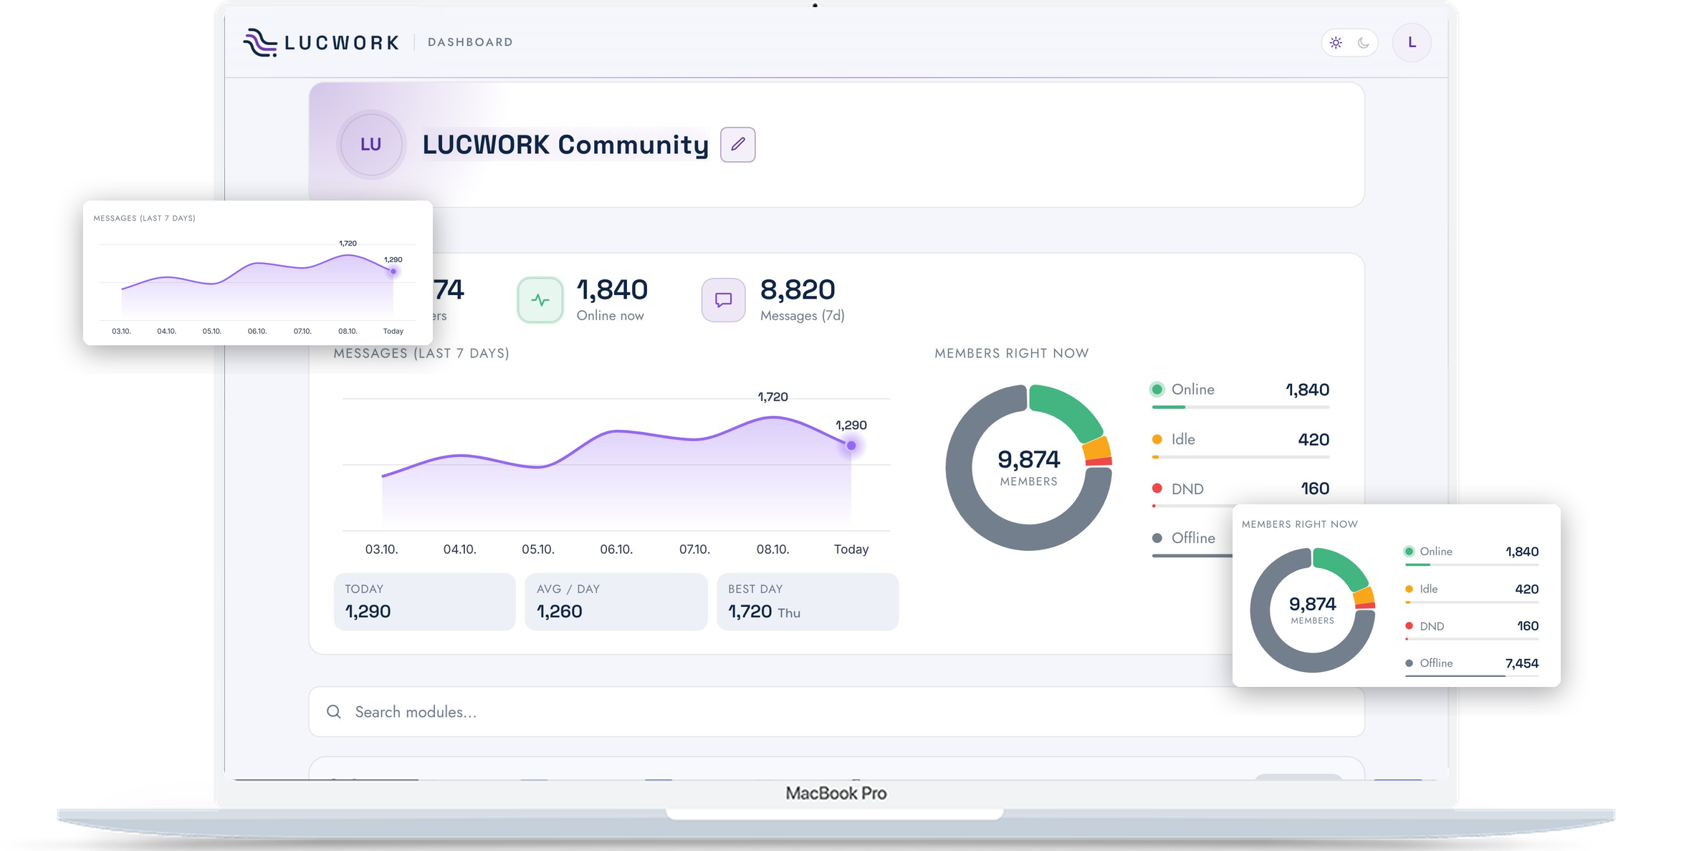Image resolution: width=1684 pixels, height=851 pixels.
Task: Select the 1,720 peak label on main chart
Action: coord(772,397)
